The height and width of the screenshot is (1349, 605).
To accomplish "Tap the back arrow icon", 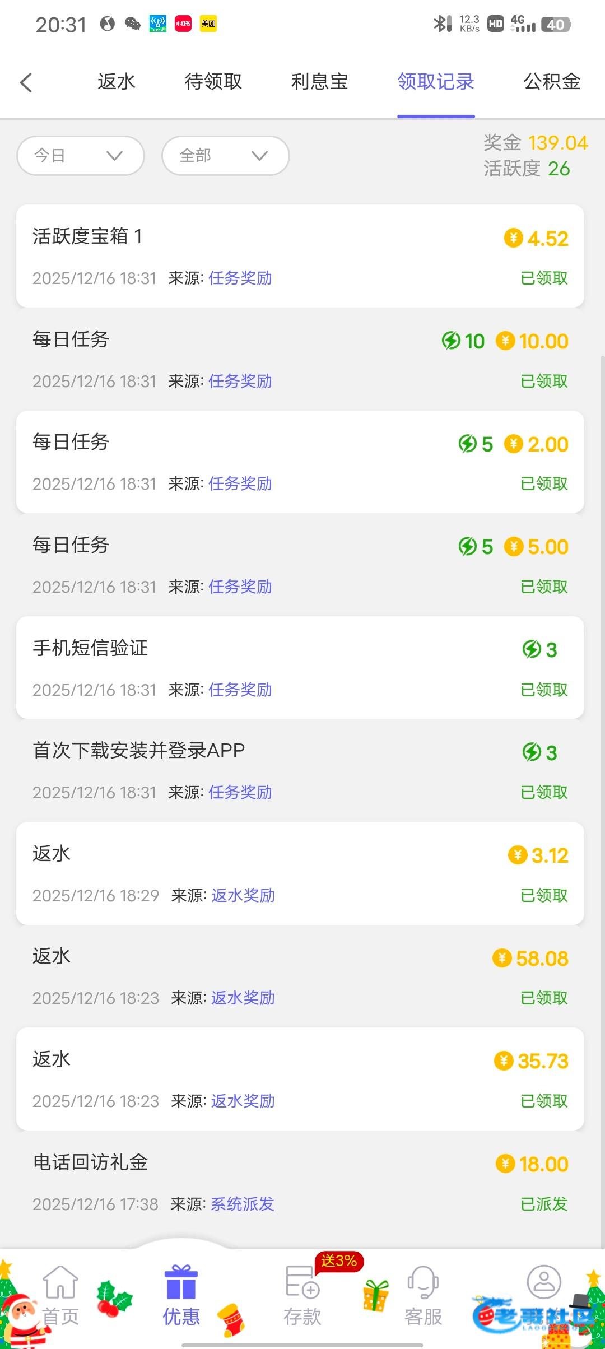I will pyautogui.click(x=26, y=82).
